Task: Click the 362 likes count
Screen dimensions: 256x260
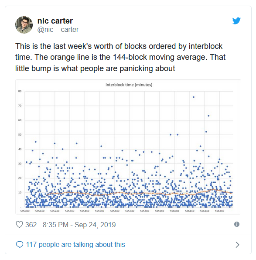Action: click(31, 225)
